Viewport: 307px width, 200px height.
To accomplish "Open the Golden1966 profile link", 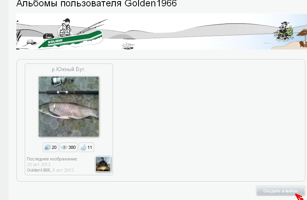I will (38, 170).
